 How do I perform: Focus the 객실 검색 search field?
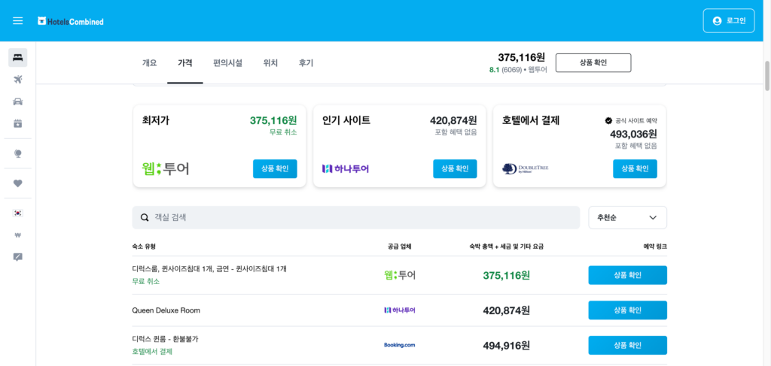pos(356,218)
